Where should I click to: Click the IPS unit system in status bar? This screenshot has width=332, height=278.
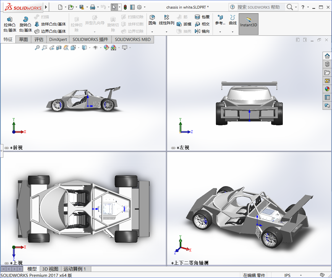(287, 275)
